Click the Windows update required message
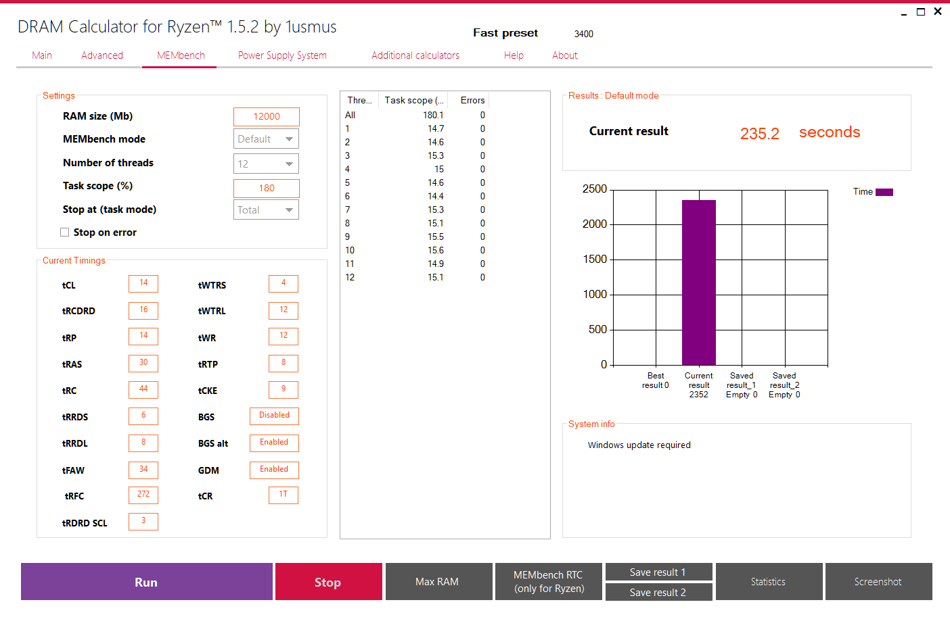The height and width of the screenshot is (642, 950). tap(639, 445)
